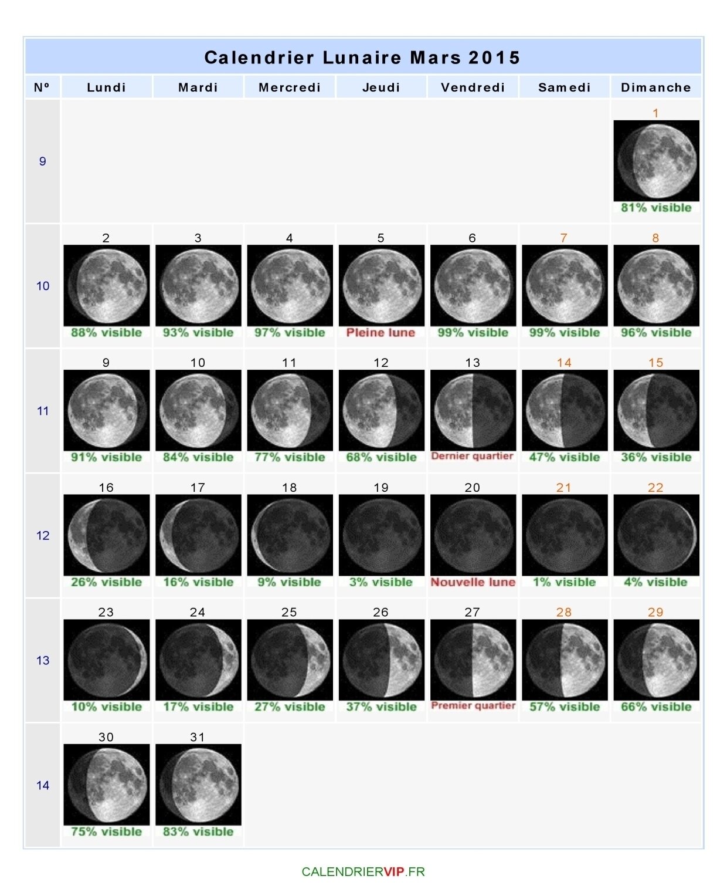Open the moon thumbnail for March 22

point(656,535)
